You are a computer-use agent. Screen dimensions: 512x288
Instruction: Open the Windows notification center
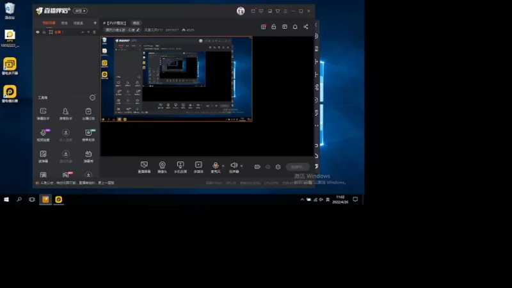(x=355, y=199)
